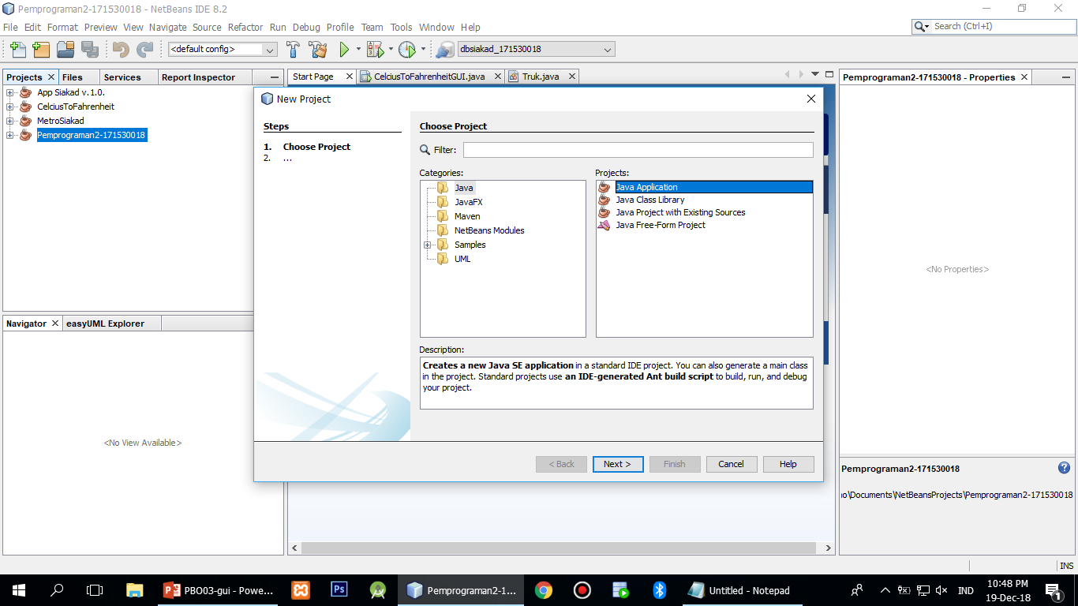The width and height of the screenshot is (1078, 606).
Task: Expand the Samples category node
Action: click(x=427, y=245)
